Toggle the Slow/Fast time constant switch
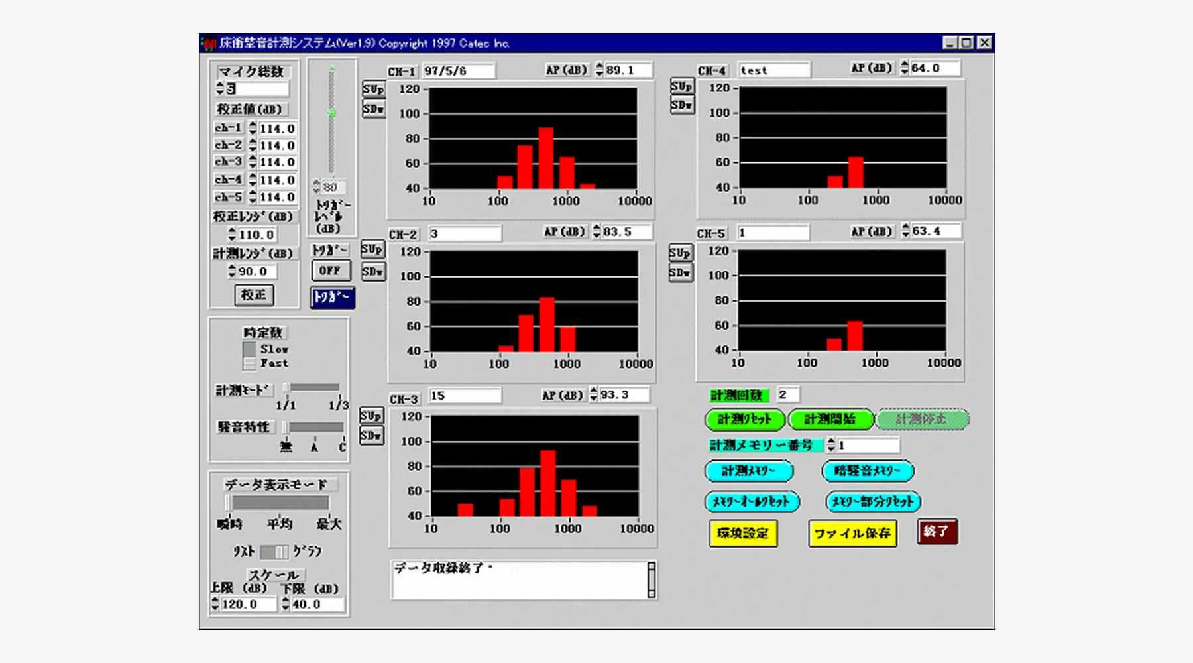Viewport: 1193px width, 663px height. pyautogui.click(x=249, y=356)
